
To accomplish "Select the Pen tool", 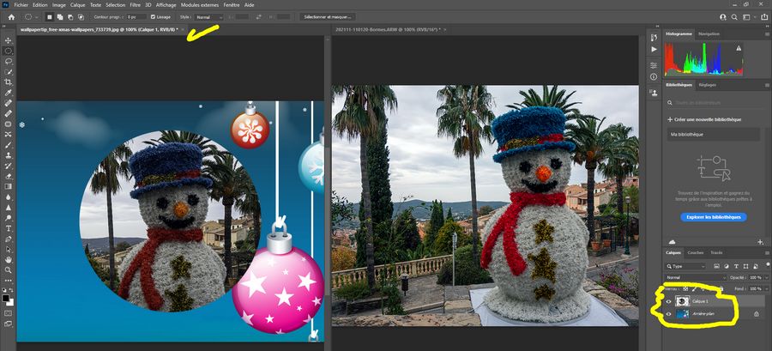I will (9, 239).
